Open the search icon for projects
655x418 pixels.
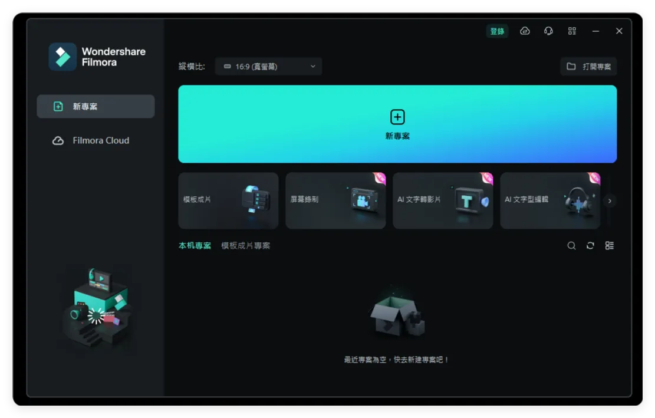pyautogui.click(x=571, y=245)
